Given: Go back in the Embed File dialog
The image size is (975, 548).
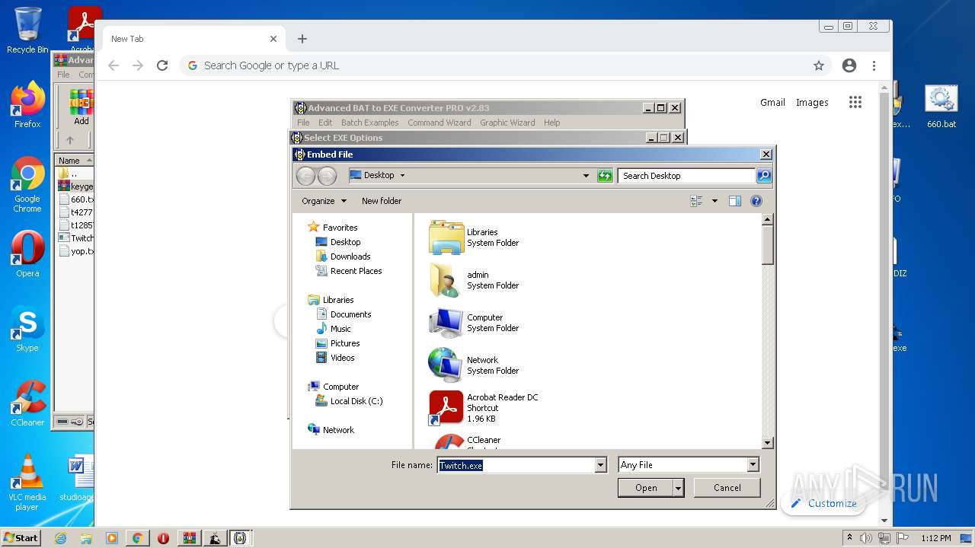Looking at the screenshot, I should click(305, 176).
